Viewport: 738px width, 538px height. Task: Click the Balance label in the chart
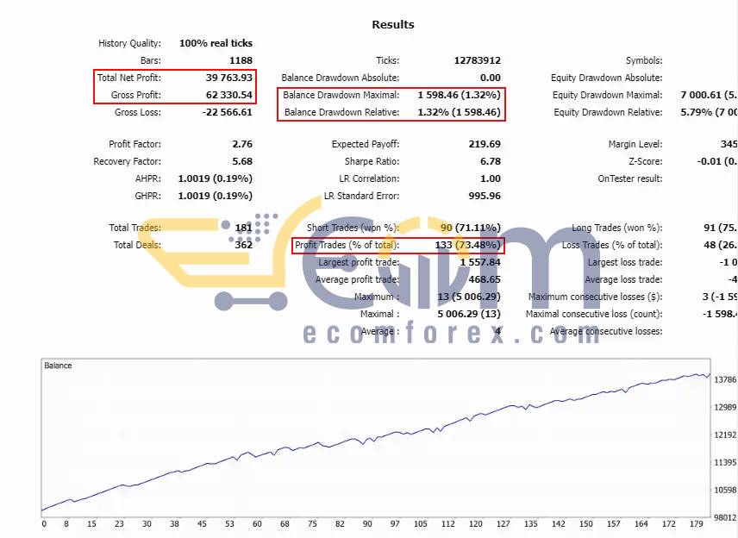[58, 366]
